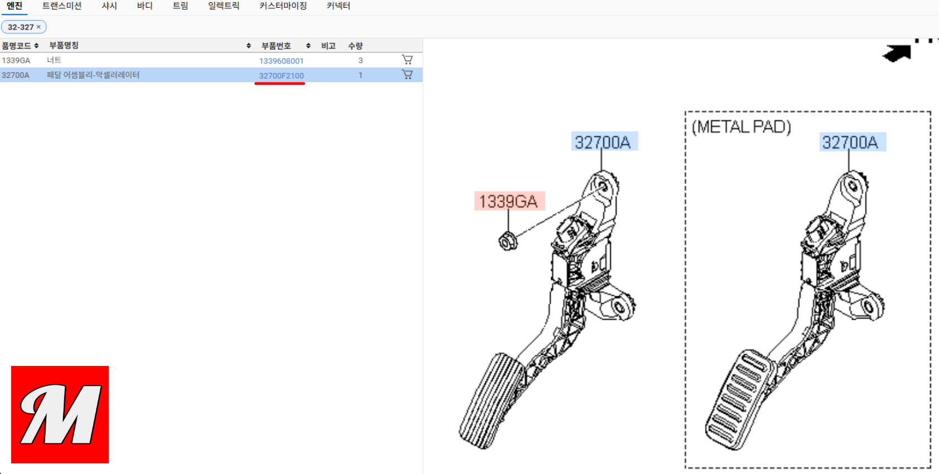Click the 1339GA label in diagram
Viewport: 939px width, 474px height.
pos(509,201)
